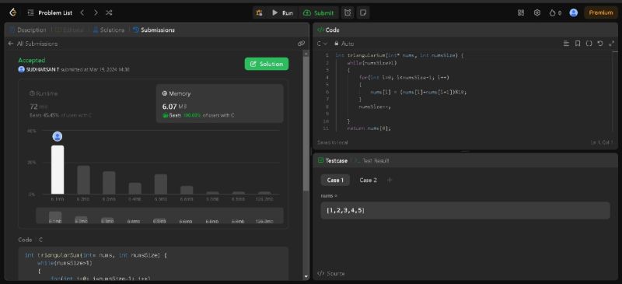Screen dimensions: 622x284
Task: Select the Testcase tab
Action: click(333, 161)
